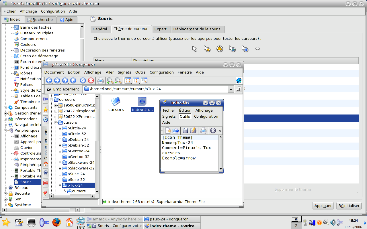The image size is (367, 229).
Task: Switch Konqueror to icon view mode
Action: coord(128,81)
